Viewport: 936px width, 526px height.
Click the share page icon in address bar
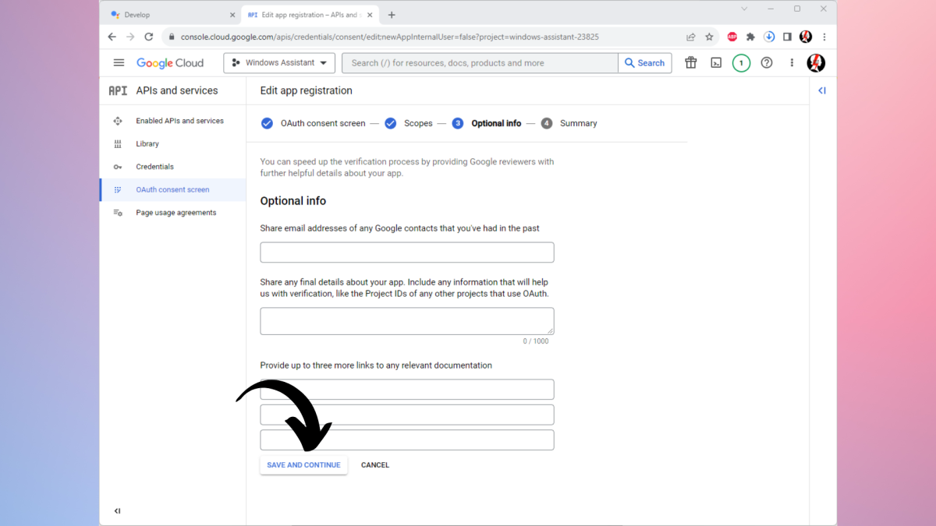coord(691,37)
